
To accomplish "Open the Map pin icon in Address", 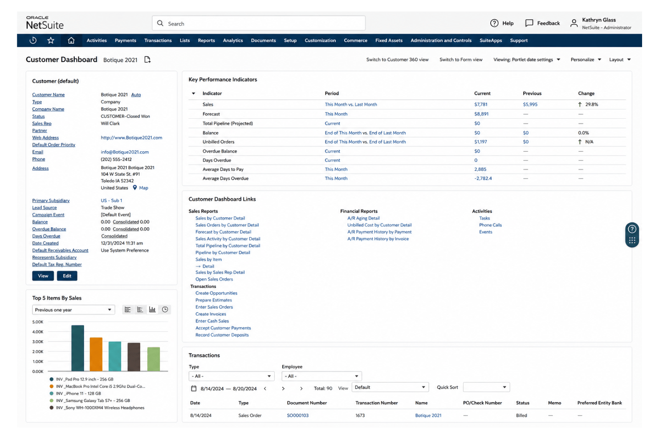I will (135, 188).
